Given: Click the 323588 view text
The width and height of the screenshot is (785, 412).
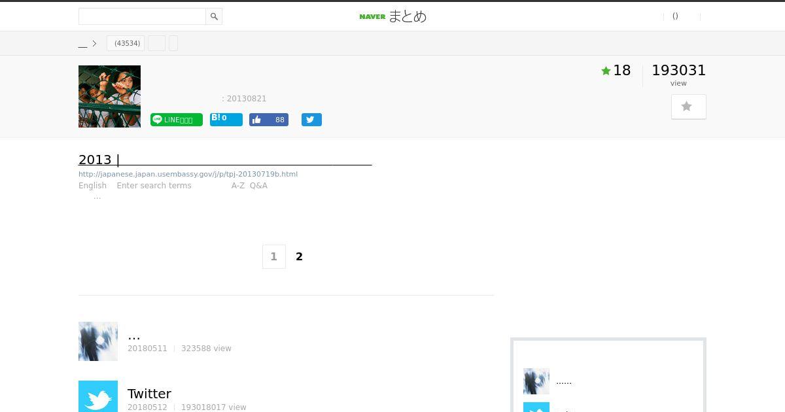Looking at the screenshot, I should (206, 349).
